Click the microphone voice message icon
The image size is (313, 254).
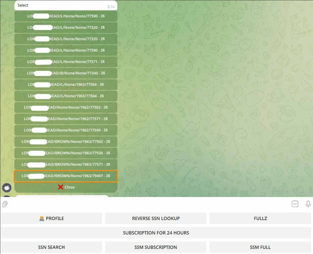point(308,204)
